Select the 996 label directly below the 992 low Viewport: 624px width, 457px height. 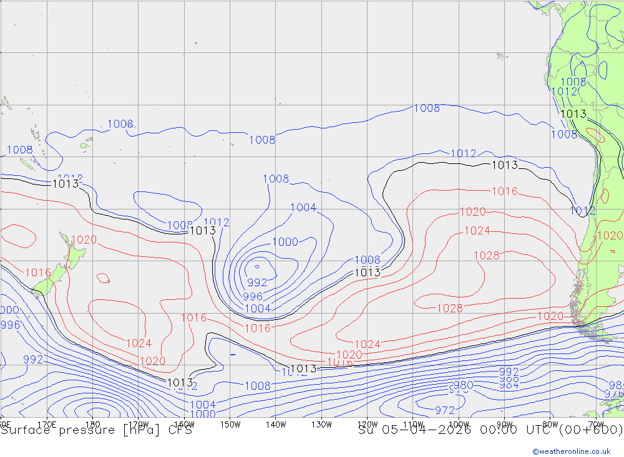(253, 297)
